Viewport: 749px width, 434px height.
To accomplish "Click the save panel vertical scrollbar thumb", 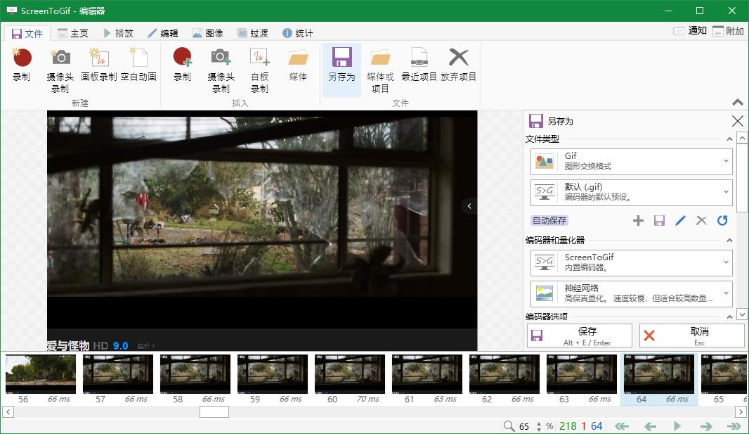I will (742, 178).
